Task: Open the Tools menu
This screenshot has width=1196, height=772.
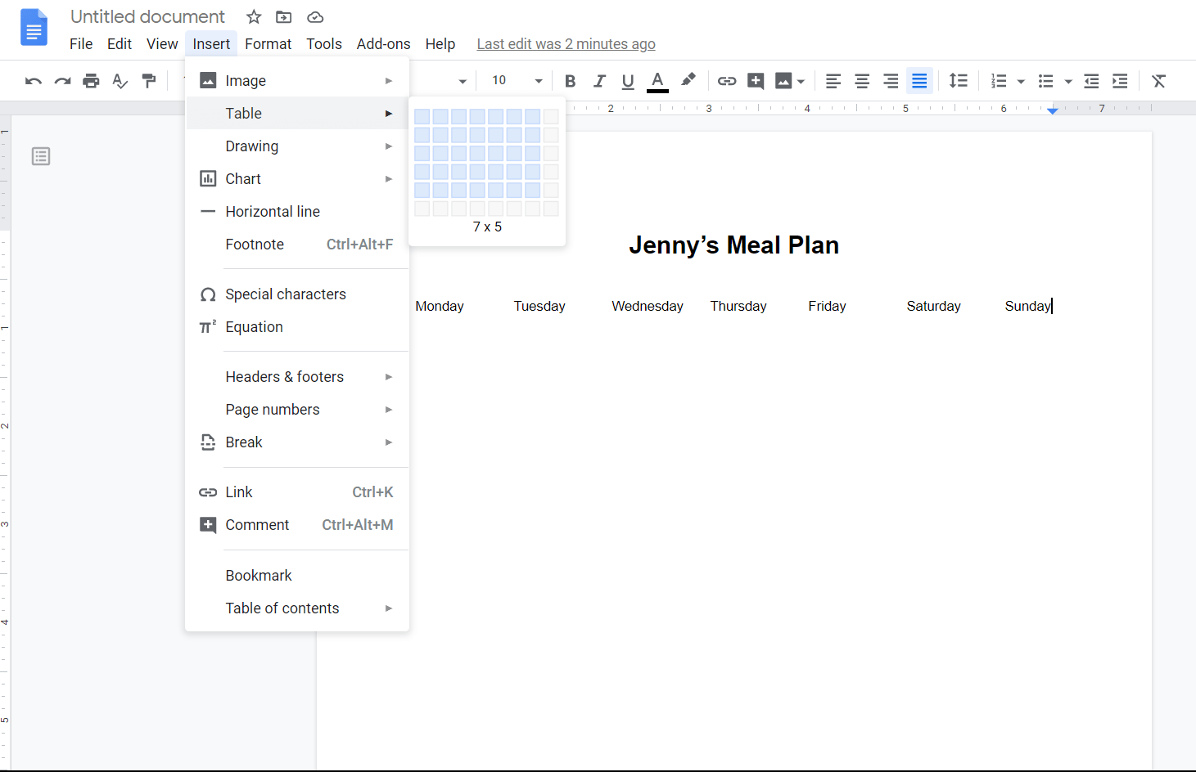Action: (x=323, y=43)
